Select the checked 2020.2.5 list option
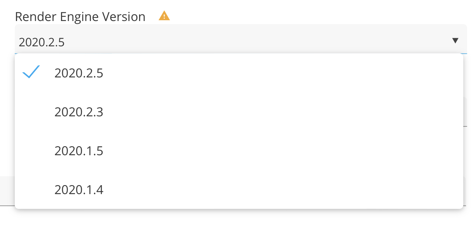This screenshot has width=473, height=233. pyautogui.click(x=79, y=73)
